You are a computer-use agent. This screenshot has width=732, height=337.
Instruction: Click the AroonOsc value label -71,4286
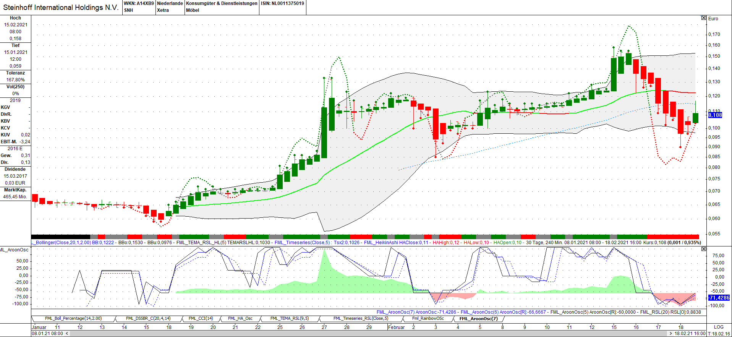point(719,298)
